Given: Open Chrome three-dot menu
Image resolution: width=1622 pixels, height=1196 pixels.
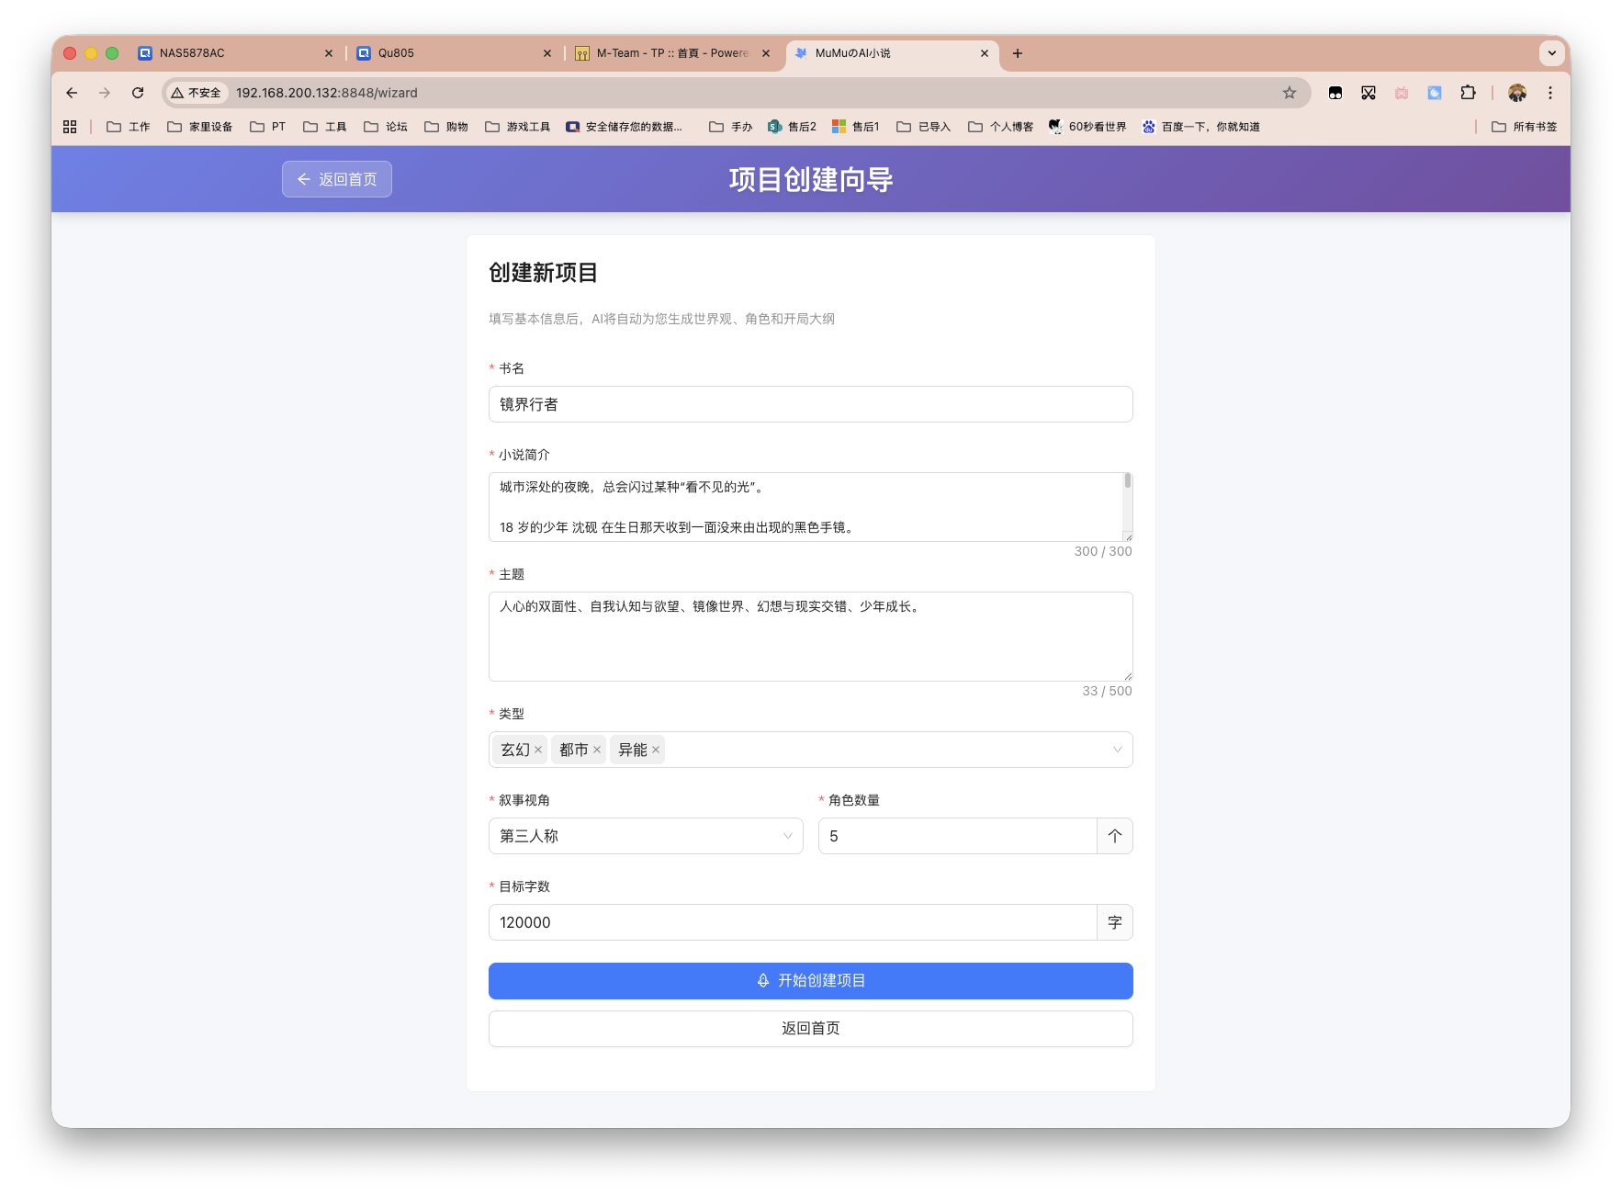Looking at the screenshot, I should click(1550, 93).
